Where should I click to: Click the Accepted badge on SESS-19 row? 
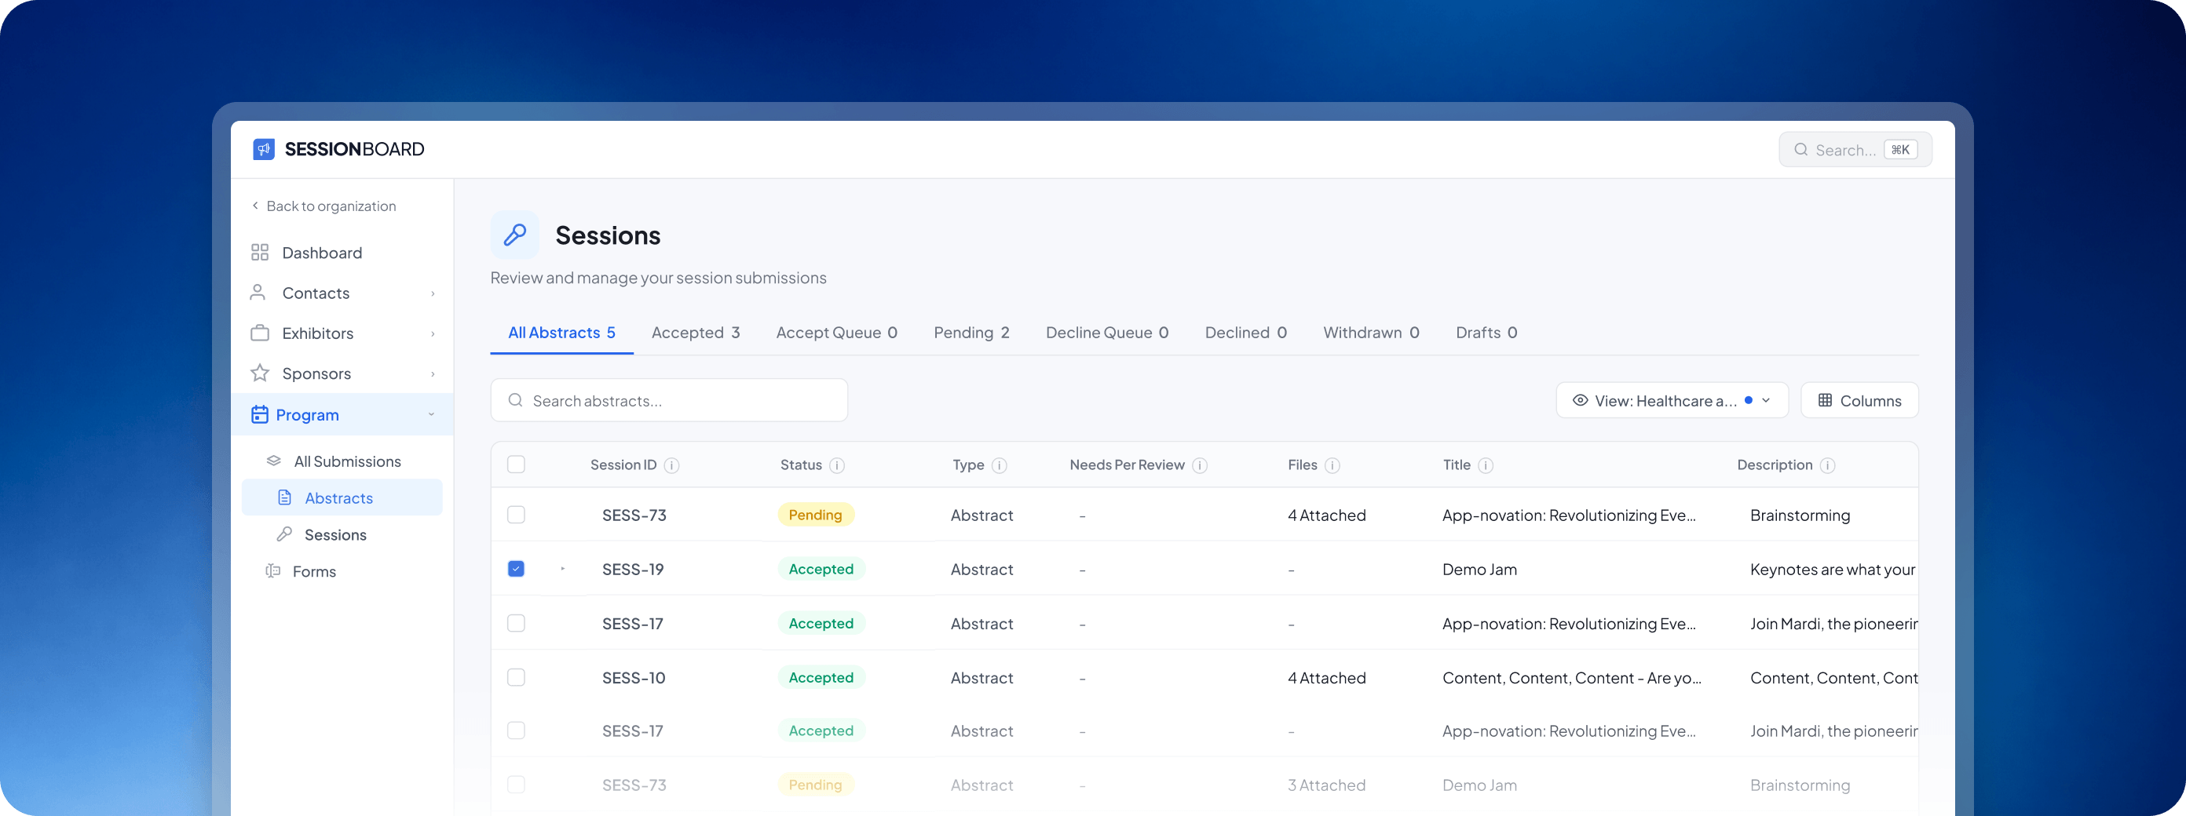[x=821, y=569]
